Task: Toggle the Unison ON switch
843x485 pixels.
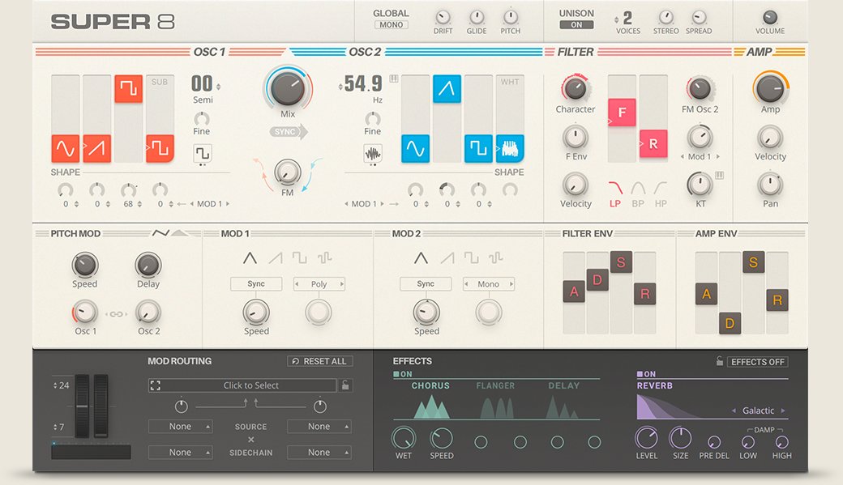Action: [x=576, y=25]
